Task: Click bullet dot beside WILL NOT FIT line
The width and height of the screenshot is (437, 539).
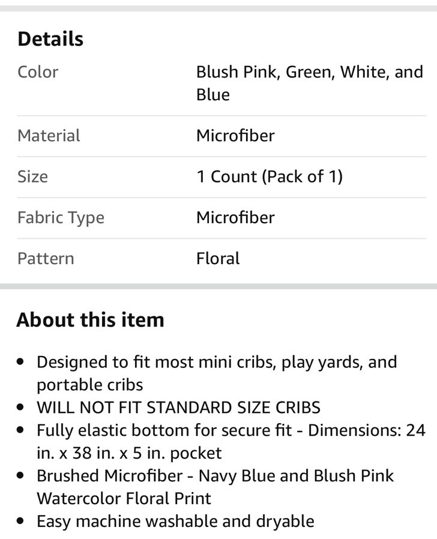Action: (21, 408)
